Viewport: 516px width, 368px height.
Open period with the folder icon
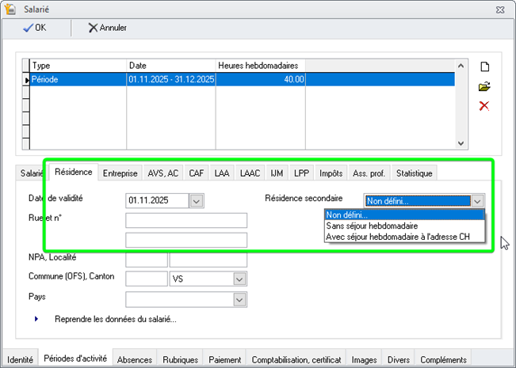click(484, 86)
